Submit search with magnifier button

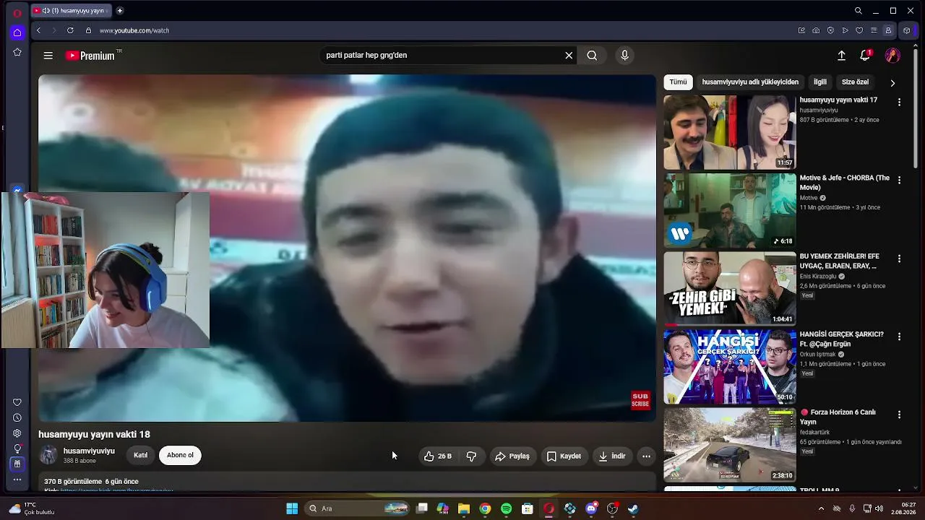(x=592, y=56)
